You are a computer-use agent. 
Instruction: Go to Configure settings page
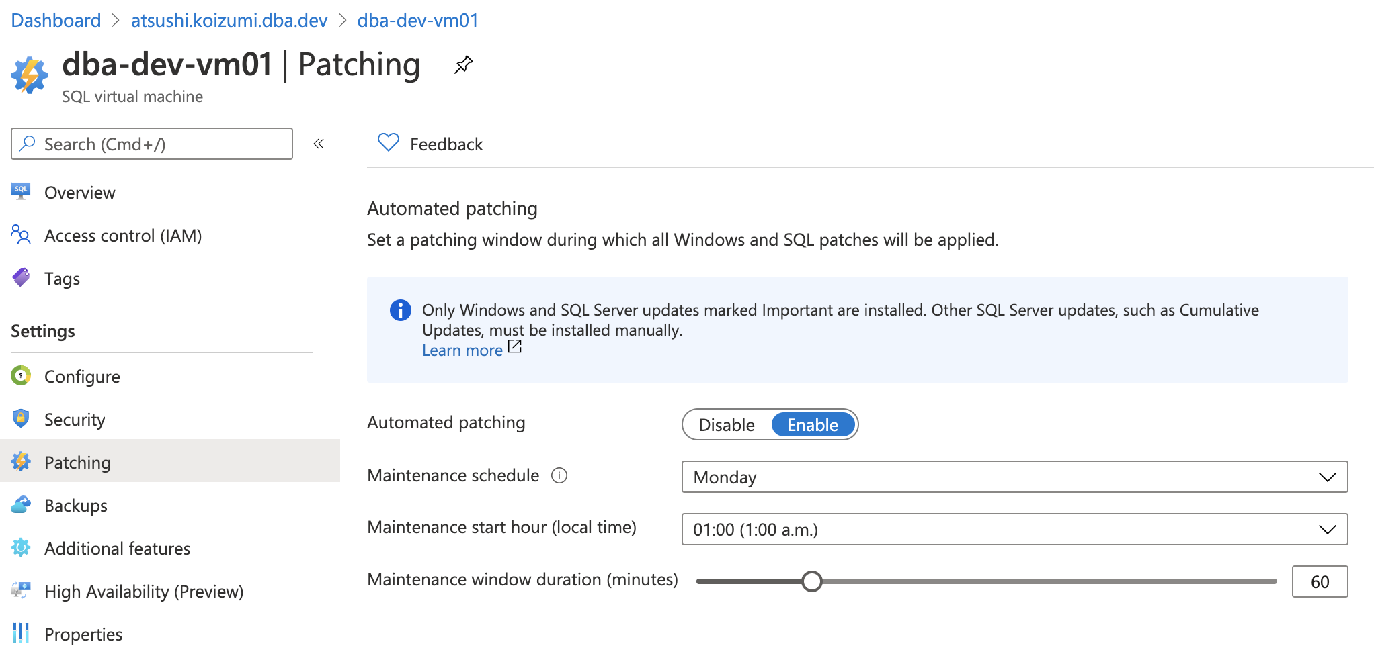coord(82,377)
